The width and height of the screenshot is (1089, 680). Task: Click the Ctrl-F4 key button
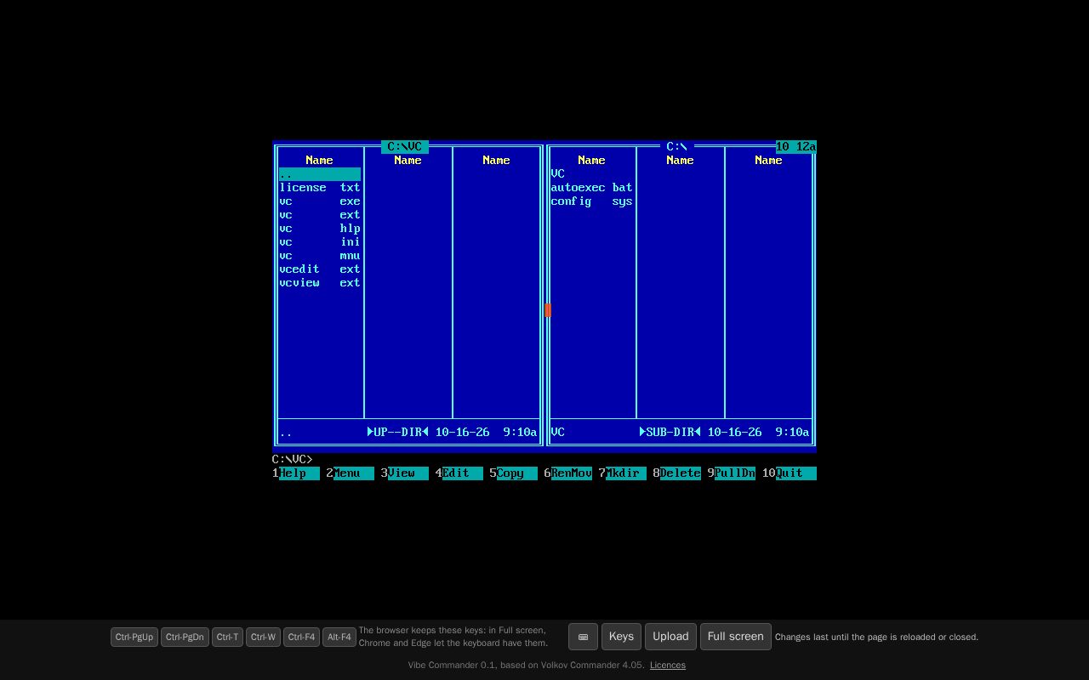pyautogui.click(x=301, y=637)
